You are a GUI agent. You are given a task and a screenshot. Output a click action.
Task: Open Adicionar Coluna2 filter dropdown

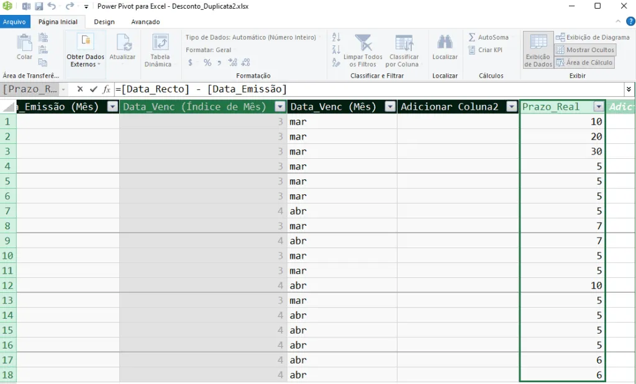(512, 107)
